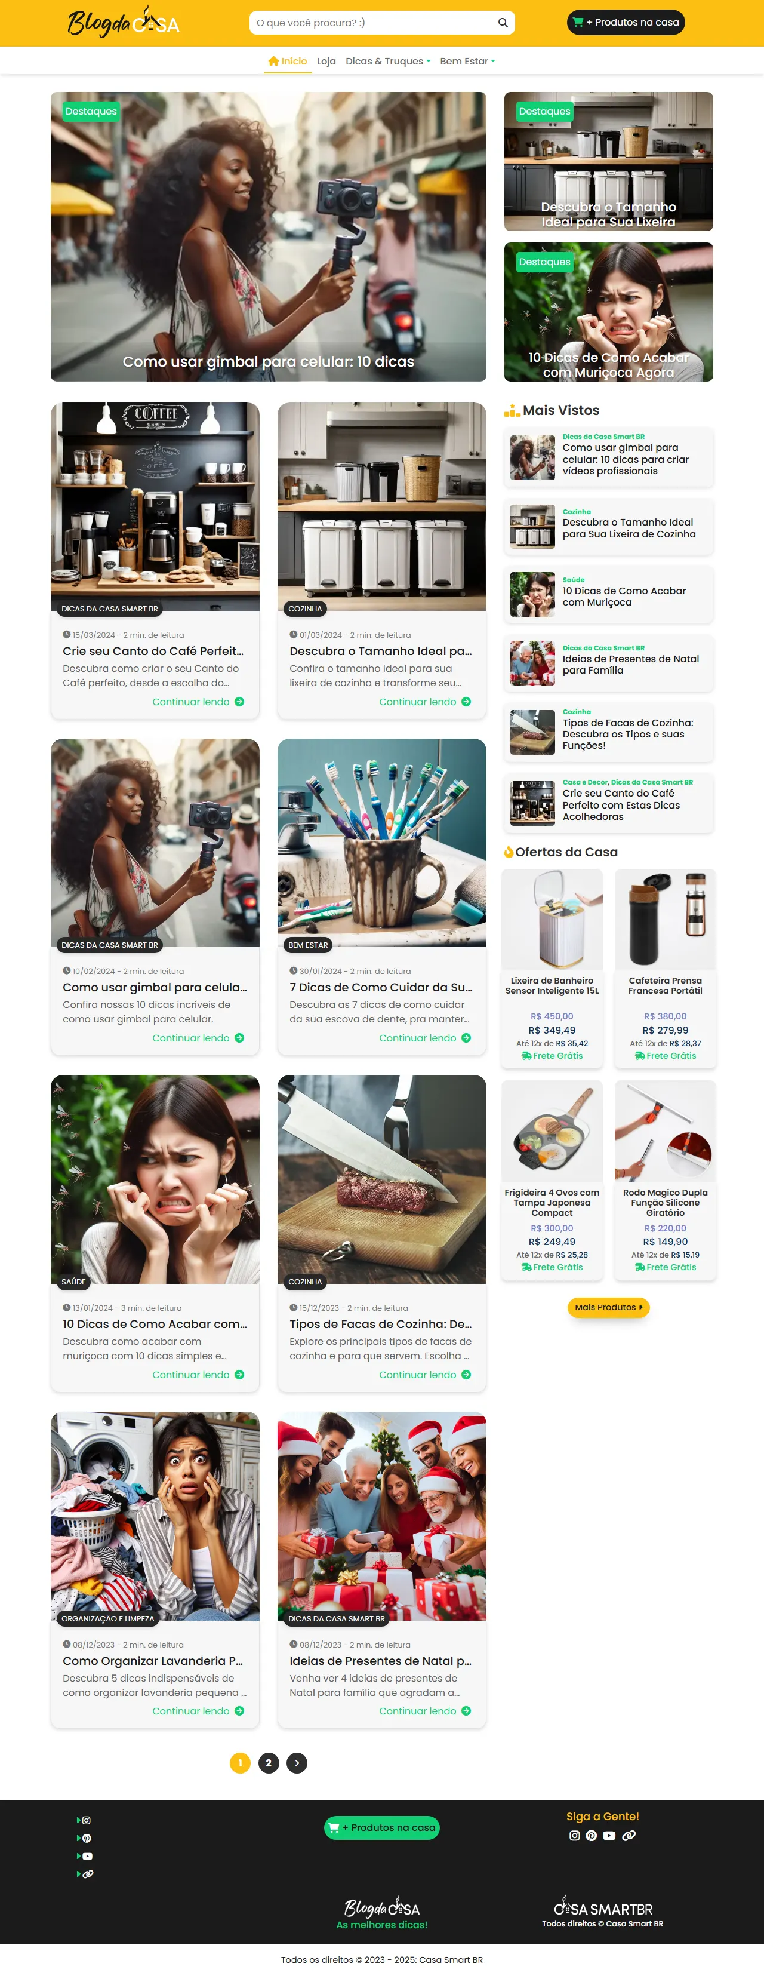Click the Blog da Casa header logo
The width and height of the screenshot is (764, 1979).
pyautogui.click(x=124, y=22)
